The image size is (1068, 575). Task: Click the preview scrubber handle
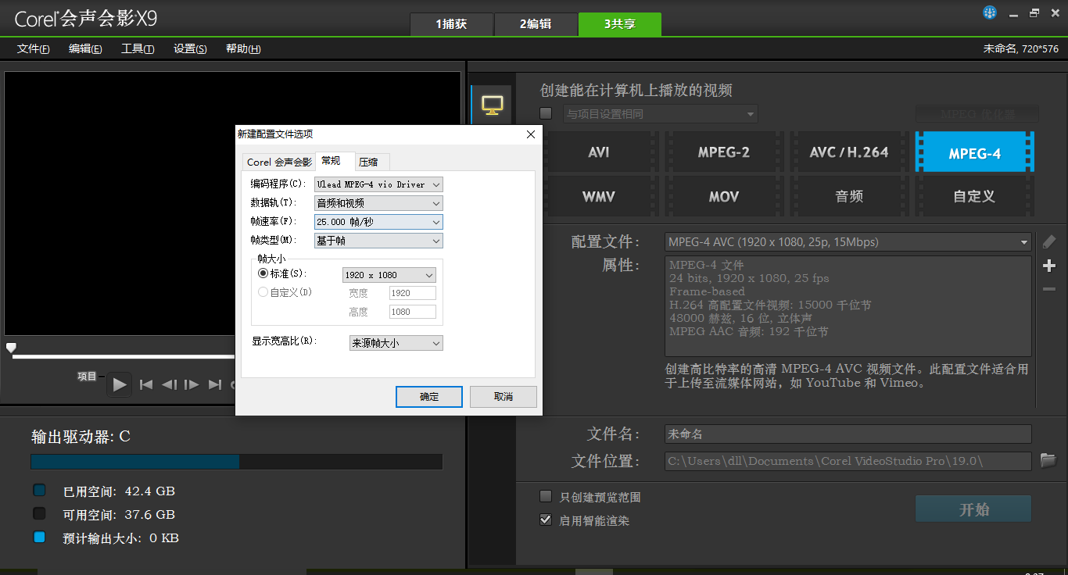coord(11,348)
